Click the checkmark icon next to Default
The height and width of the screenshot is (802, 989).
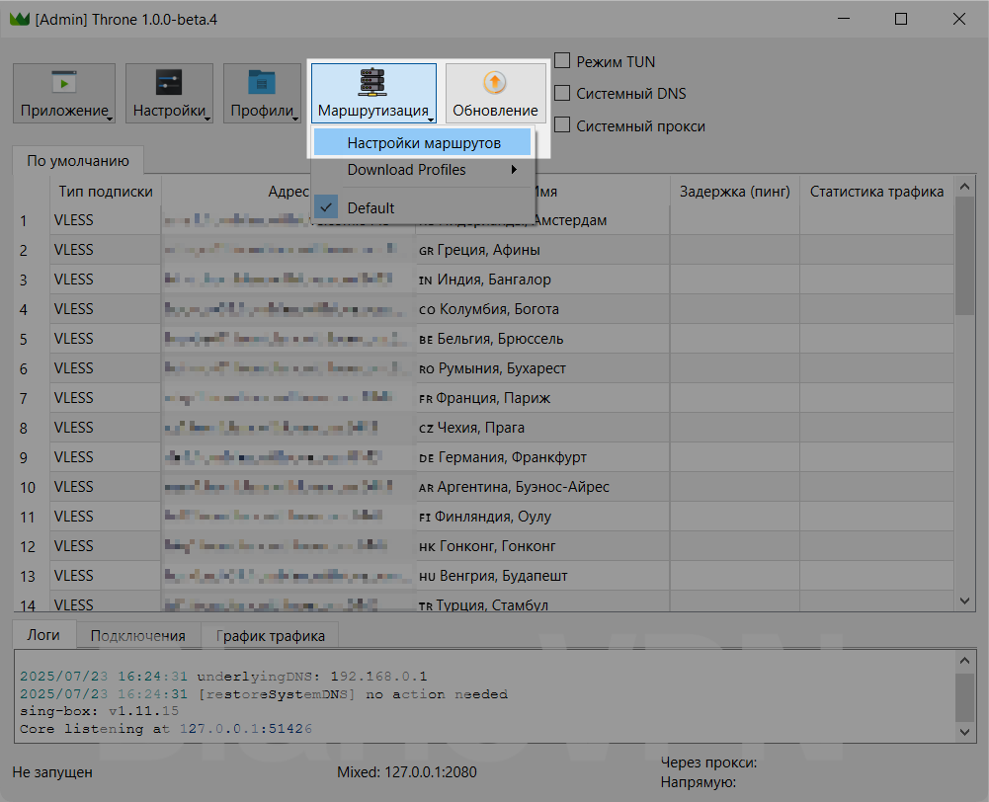point(327,207)
